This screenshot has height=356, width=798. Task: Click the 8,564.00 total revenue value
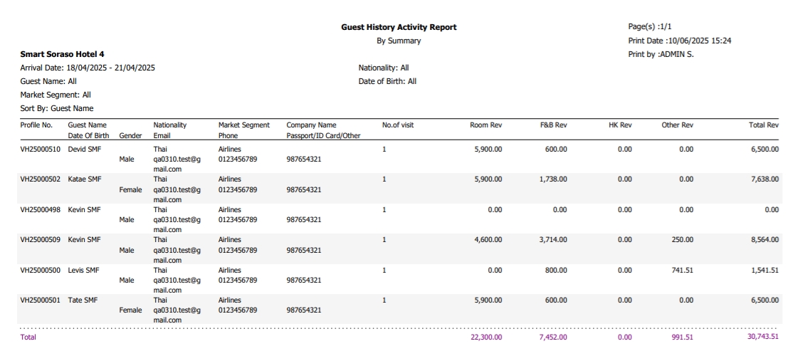click(765, 240)
